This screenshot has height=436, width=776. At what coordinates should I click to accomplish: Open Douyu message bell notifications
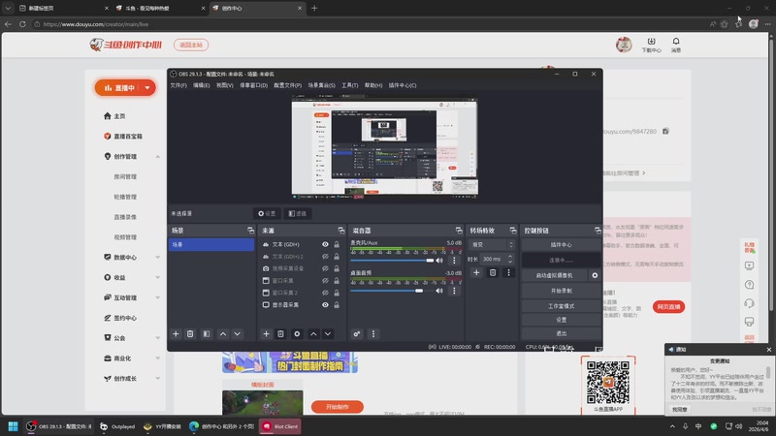click(x=676, y=45)
